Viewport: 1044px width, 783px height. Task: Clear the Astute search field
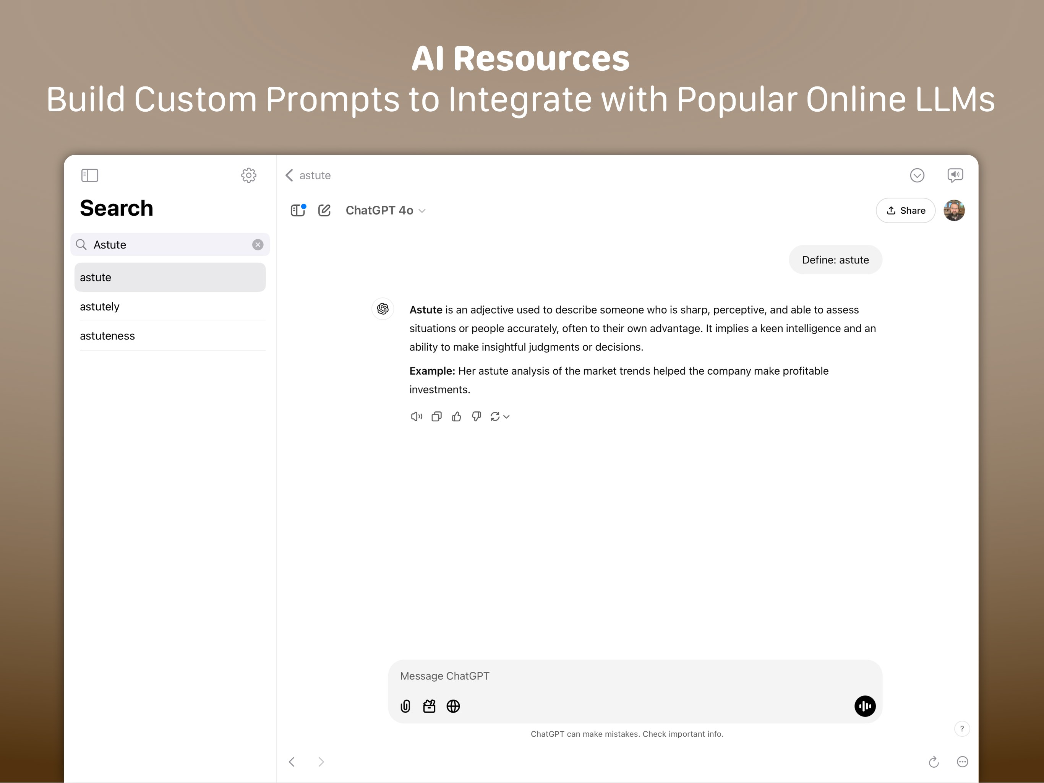coord(258,245)
